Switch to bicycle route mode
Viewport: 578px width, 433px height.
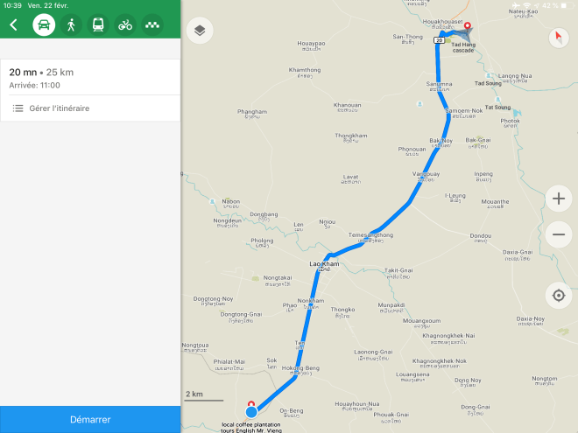point(125,25)
